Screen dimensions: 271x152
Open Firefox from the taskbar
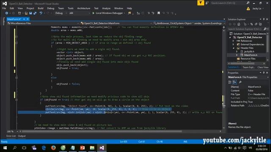53,148
